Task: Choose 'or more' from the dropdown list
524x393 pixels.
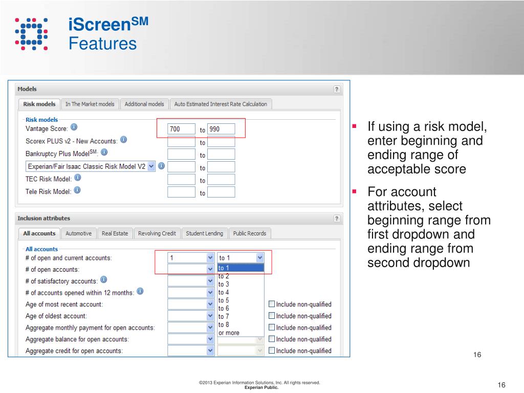Action: (241, 333)
